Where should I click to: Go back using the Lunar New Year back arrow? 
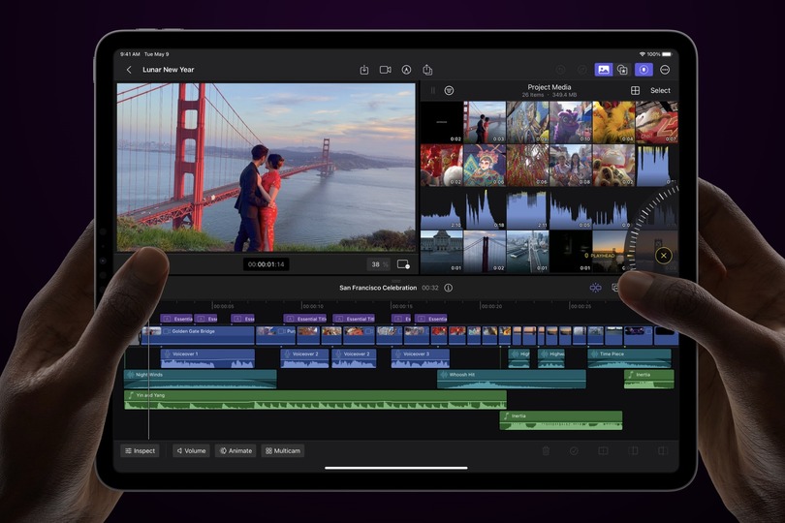tap(129, 70)
